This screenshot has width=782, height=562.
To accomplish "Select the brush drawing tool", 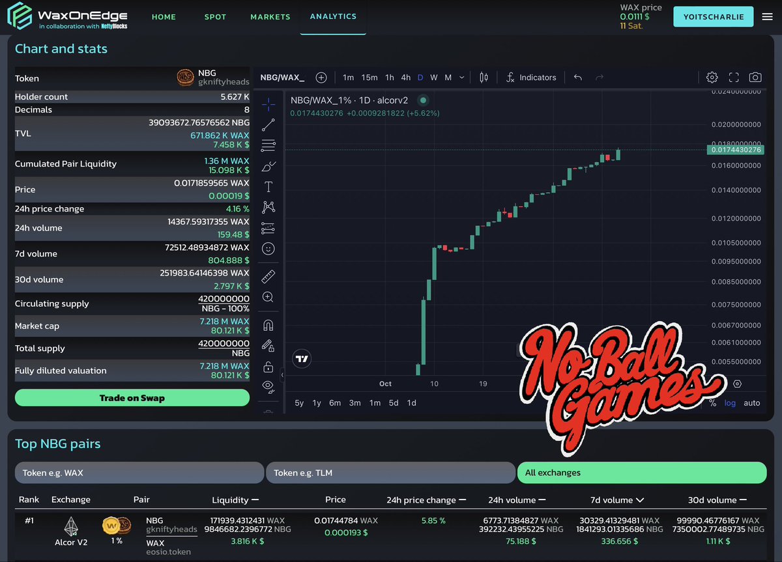I will point(268,166).
